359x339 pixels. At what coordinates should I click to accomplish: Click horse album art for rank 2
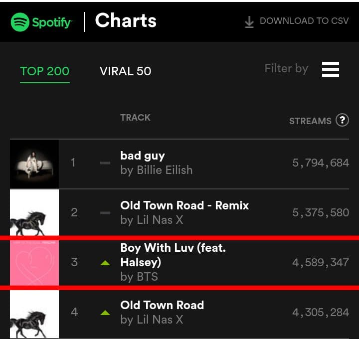(34, 213)
